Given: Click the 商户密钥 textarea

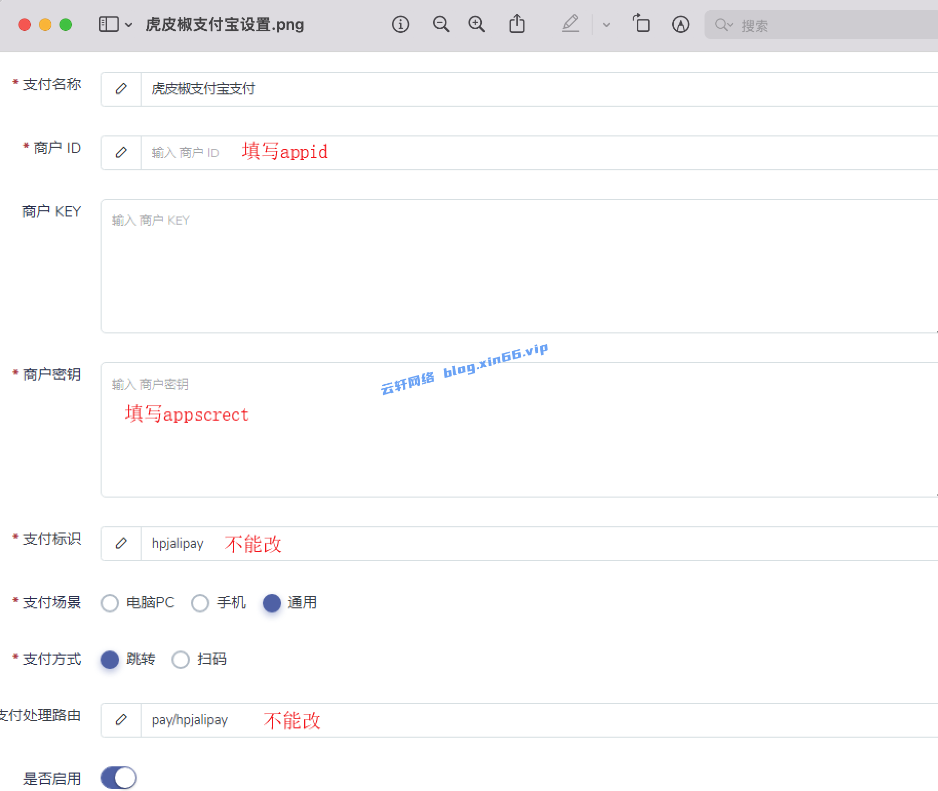Looking at the screenshot, I should (519, 430).
